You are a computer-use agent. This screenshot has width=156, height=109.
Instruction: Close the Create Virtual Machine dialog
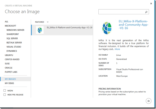pyautogui.click(x=151, y=3)
